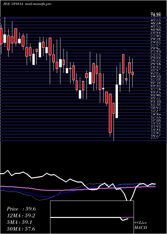Click the 'mail.munafa.pro' site label

point(38,4)
